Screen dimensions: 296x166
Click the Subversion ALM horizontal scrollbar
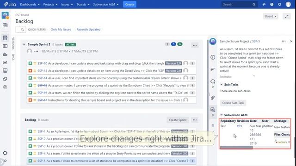pos(236,148)
